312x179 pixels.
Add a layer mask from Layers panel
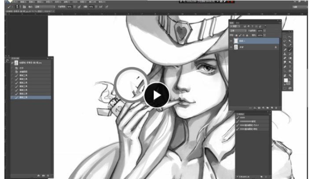pos(259,108)
